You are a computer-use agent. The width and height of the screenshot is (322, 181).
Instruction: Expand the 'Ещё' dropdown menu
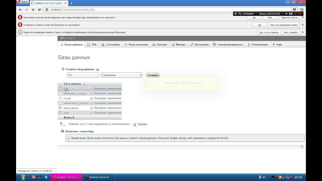click(277, 44)
